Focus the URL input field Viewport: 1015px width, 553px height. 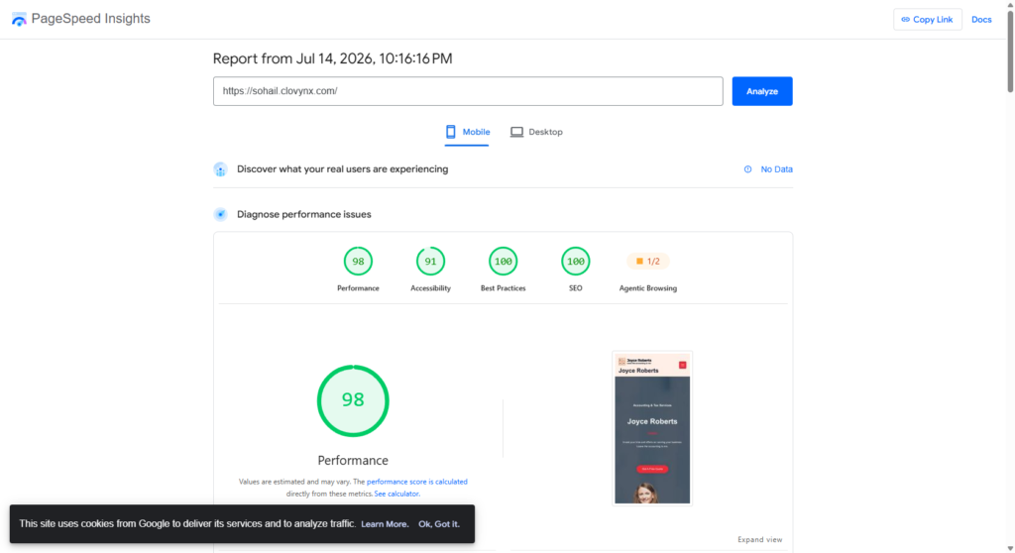[x=468, y=91]
